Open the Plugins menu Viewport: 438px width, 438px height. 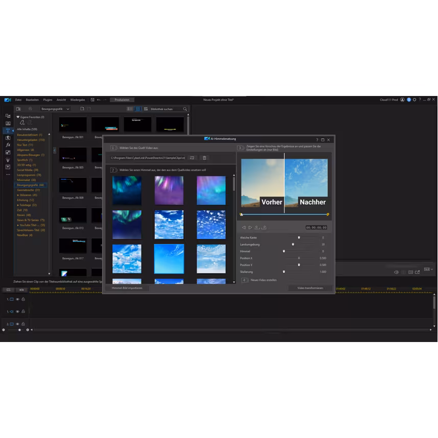(x=47, y=100)
